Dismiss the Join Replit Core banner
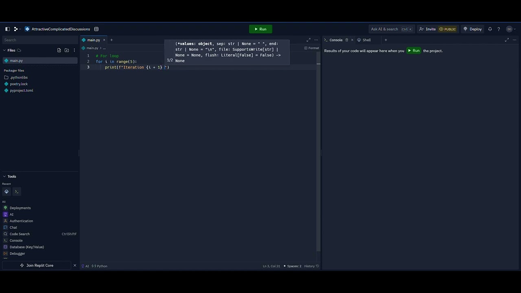This screenshot has width=521, height=293. (74, 265)
